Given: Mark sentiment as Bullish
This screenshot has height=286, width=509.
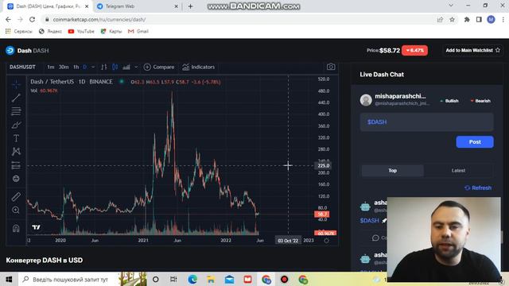Looking at the screenshot, I should (449, 101).
